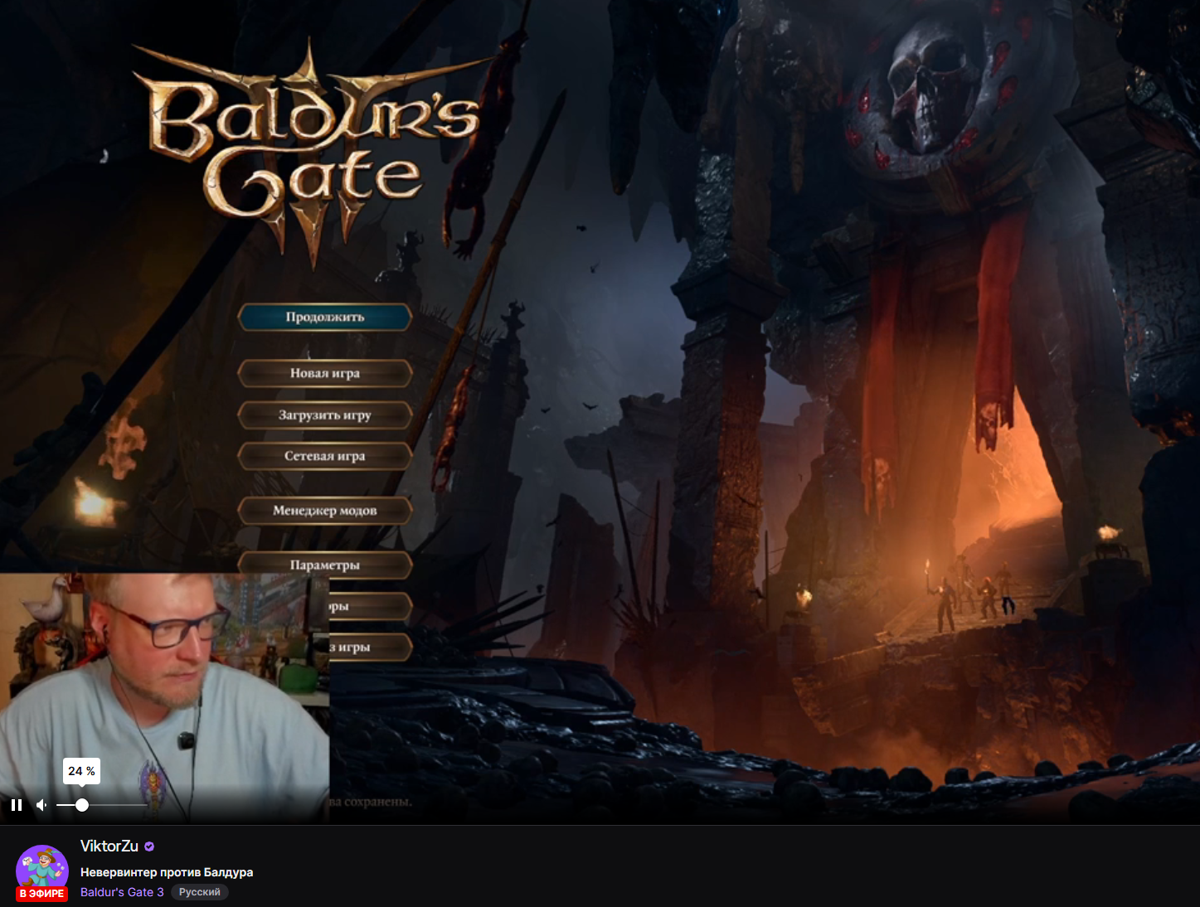Click the В ЭФИРЕ live badge
Viewport: 1200px width, 907px height.
[41, 894]
